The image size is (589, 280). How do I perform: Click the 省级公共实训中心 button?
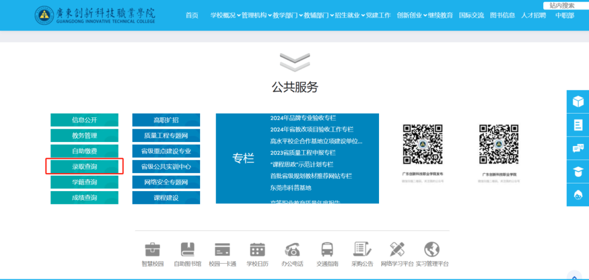pyautogui.click(x=166, y=166)
